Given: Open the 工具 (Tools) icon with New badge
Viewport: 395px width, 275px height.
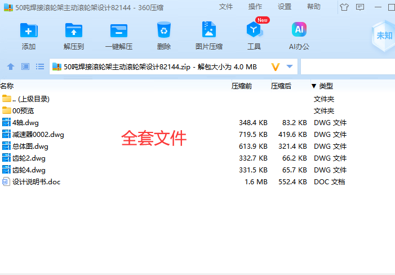Looking at the screenshot, I should pyautogui.click(x=255, y=30).
